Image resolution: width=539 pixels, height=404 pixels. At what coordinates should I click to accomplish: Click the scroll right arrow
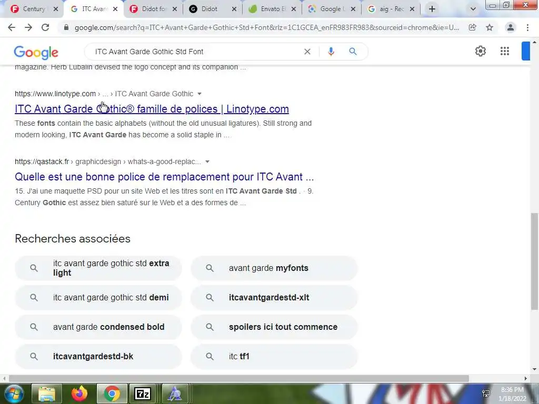click(526, 378)
